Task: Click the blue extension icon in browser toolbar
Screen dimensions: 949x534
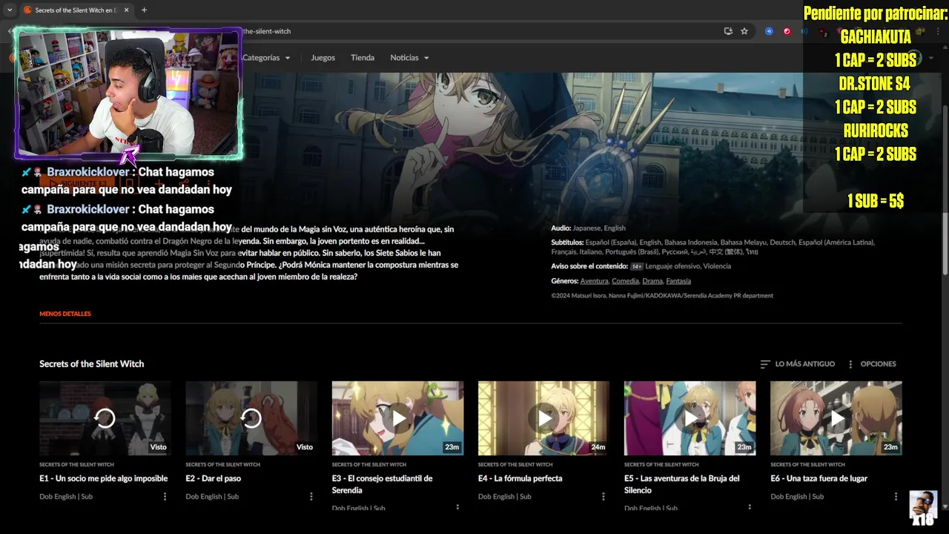Action: click(769, 31)
